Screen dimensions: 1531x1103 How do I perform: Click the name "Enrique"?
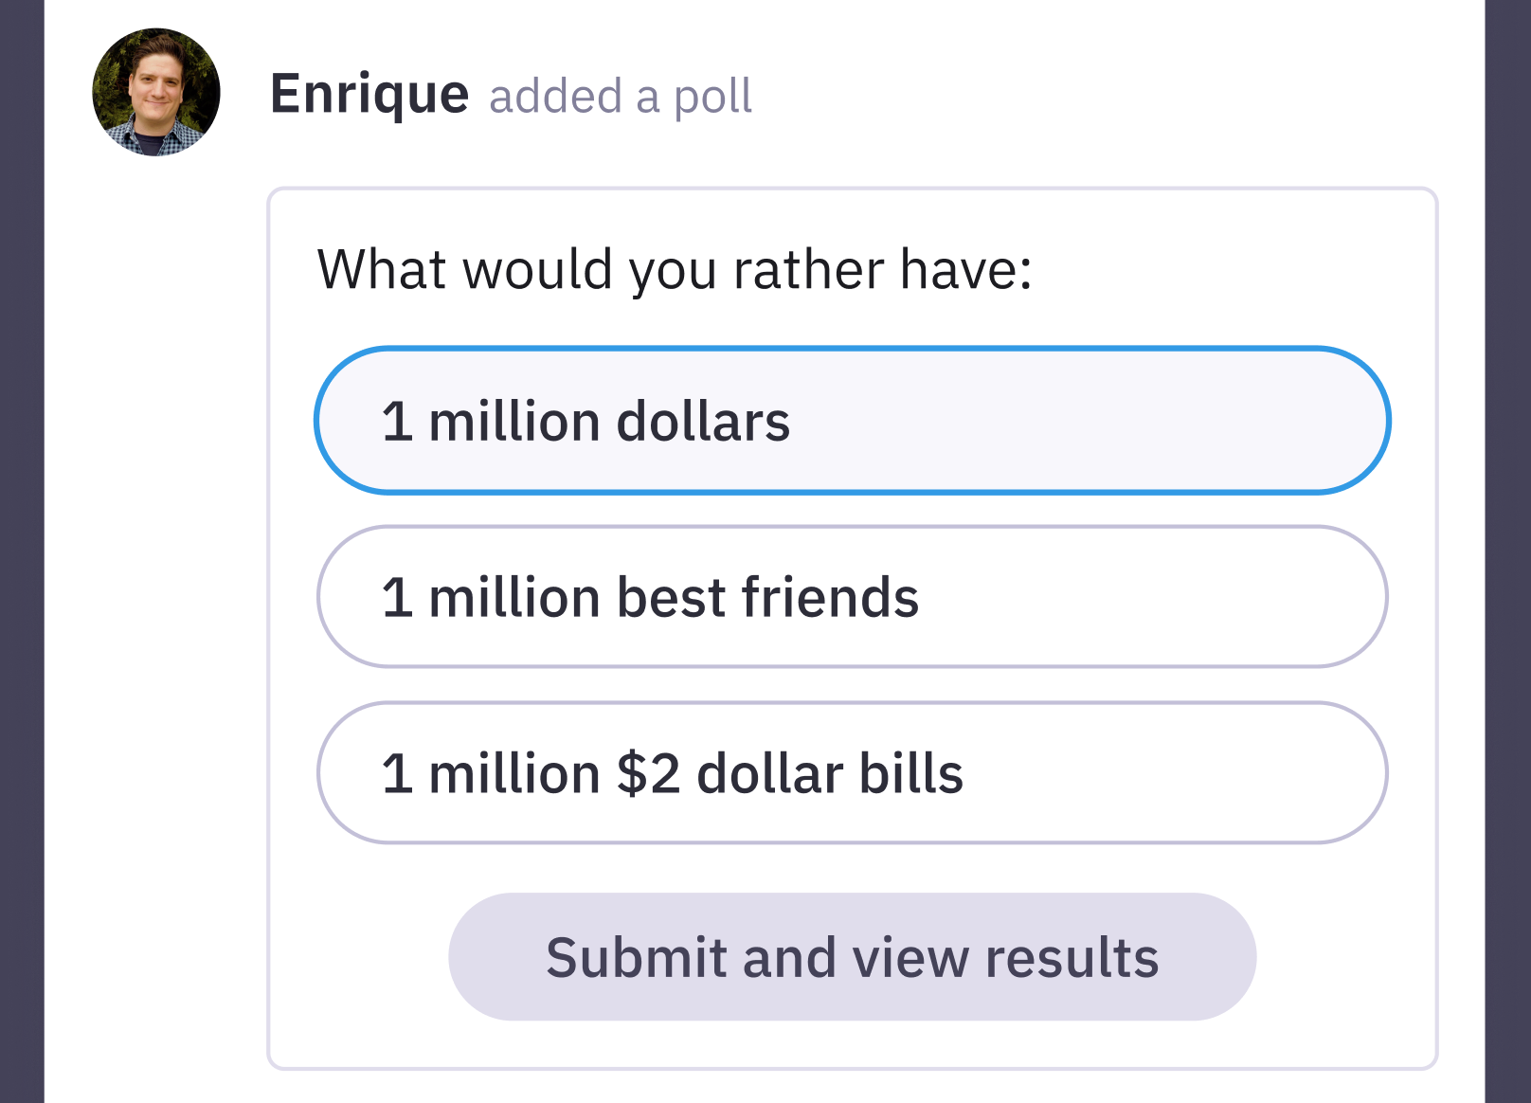369,92
